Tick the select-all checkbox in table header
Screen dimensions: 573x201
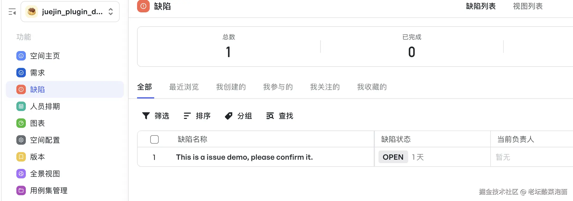point(154,139)
